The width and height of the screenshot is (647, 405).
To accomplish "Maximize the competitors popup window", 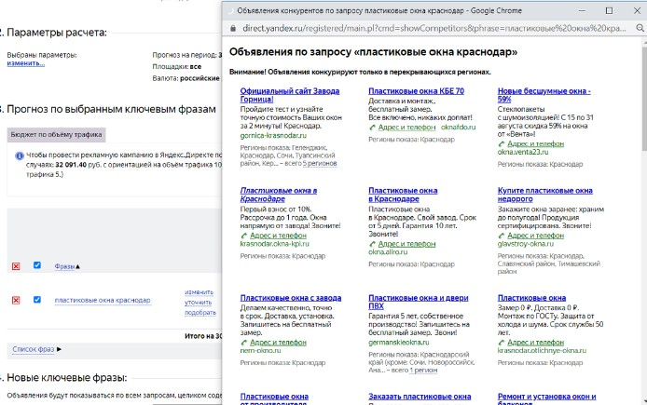I will (x=609, y=11).
